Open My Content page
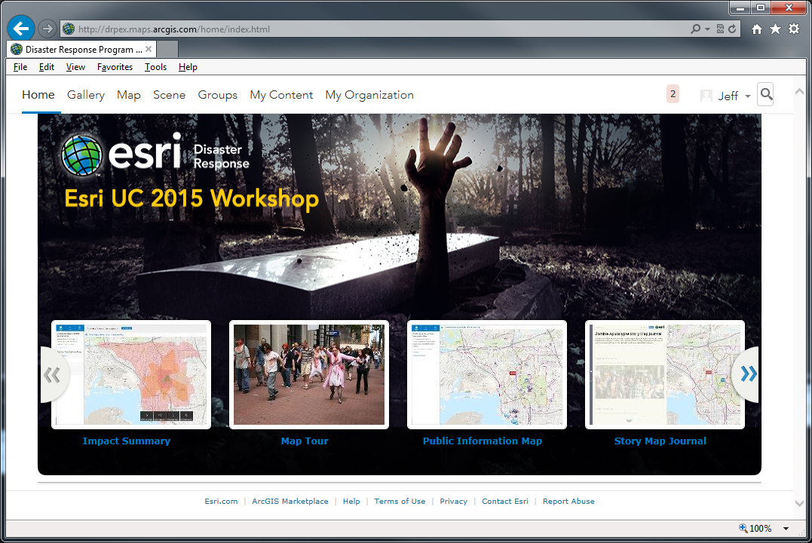Image resolution: width=812 pixels, height=543 pixels. [x=281, y=95]
